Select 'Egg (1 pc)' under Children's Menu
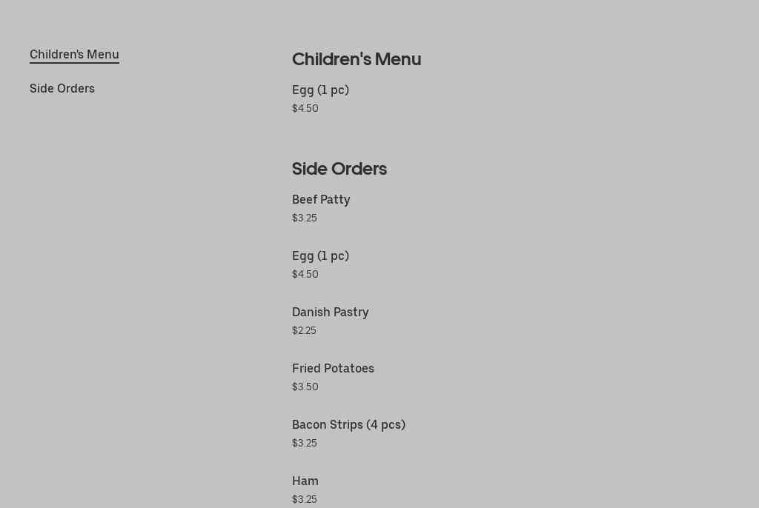The image size is (759, 508). [x=320, y=90]
